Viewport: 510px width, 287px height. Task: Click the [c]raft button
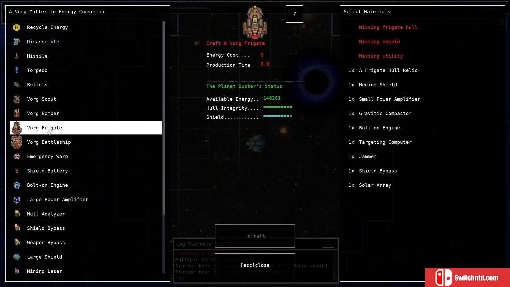255,236
